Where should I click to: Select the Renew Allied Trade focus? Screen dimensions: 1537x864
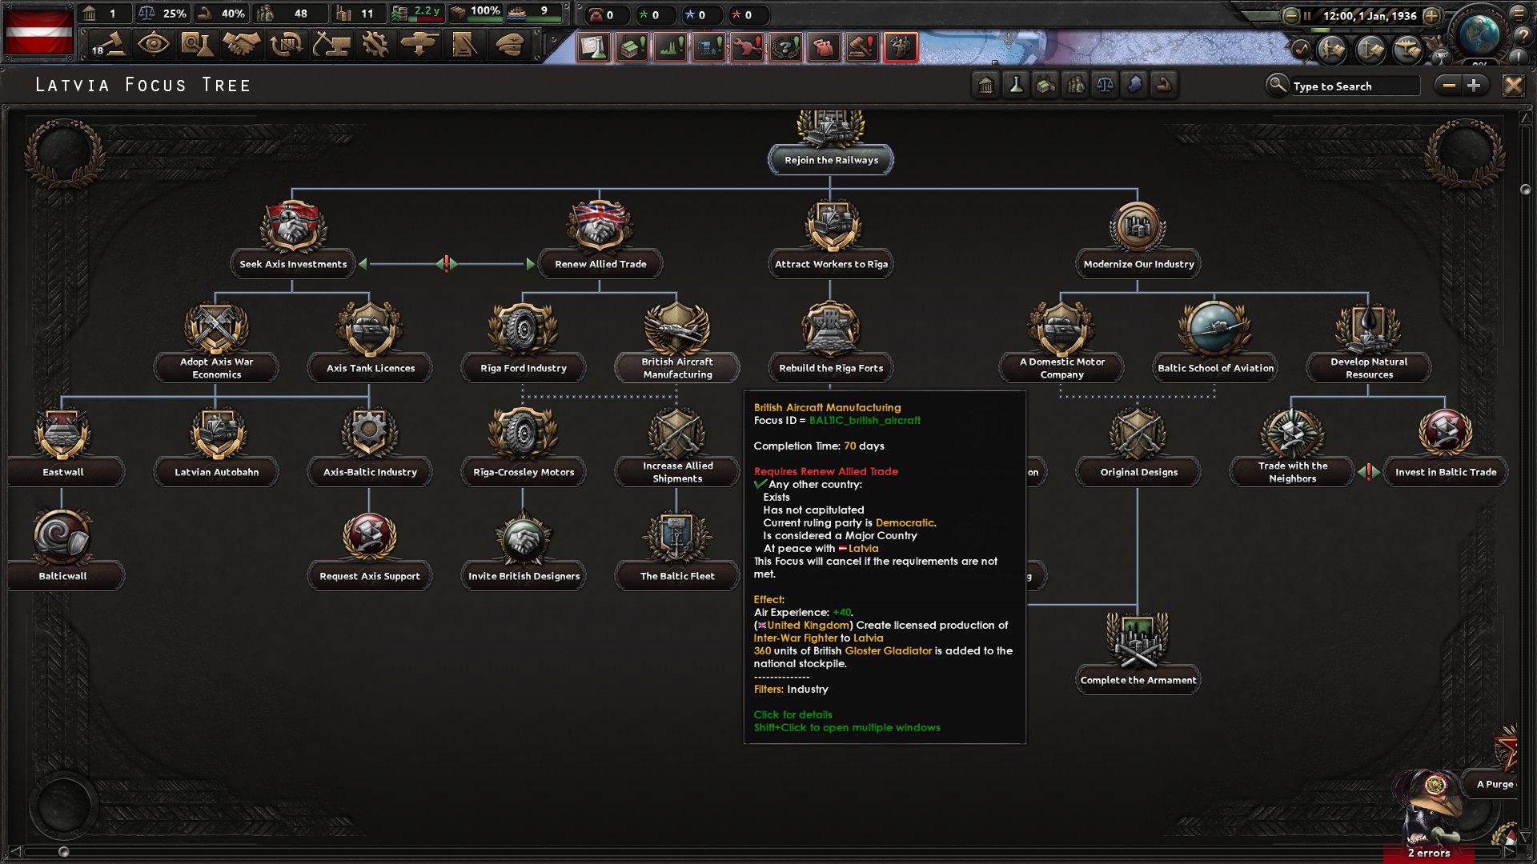point(600,264)
